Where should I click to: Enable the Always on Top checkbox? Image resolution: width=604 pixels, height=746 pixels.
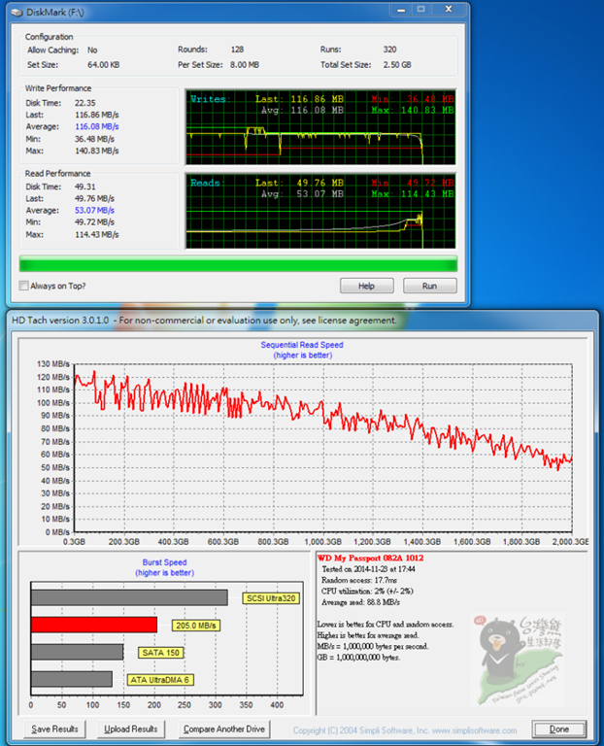click(24, 287)
